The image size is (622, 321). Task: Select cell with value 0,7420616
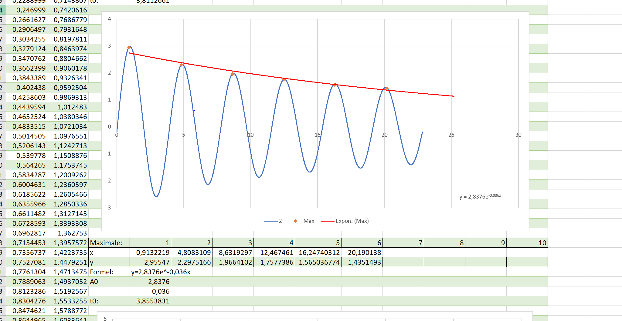(68, 10)
